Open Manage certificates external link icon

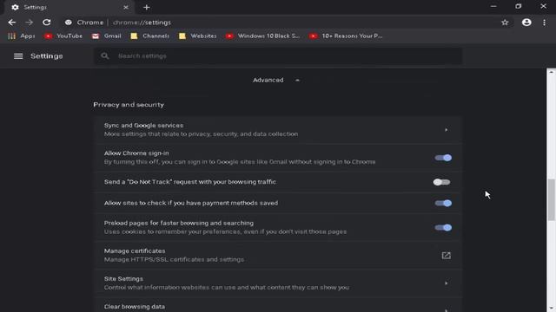click(x=446, y=255)
